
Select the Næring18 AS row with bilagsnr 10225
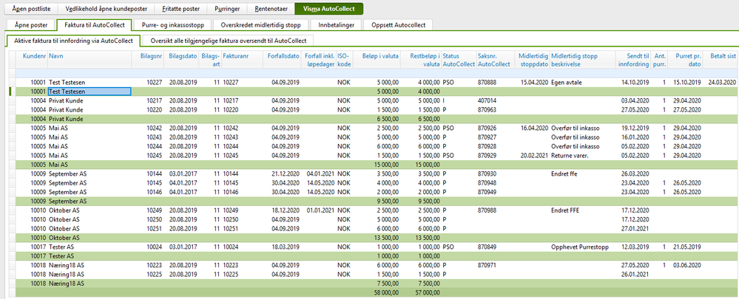point(377,274)
